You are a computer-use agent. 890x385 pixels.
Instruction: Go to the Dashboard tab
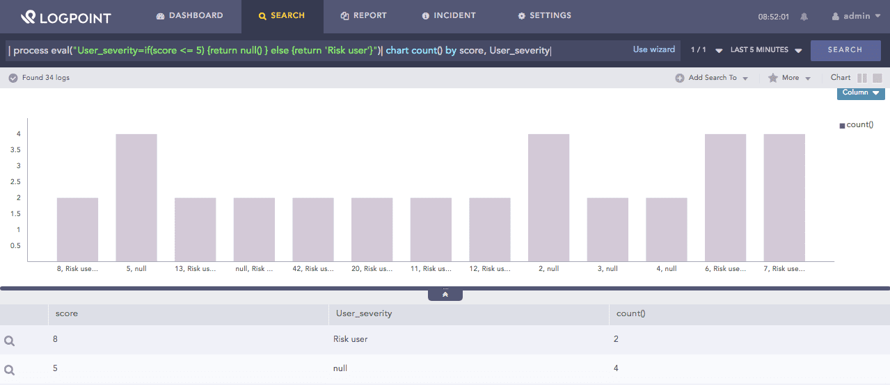pos(190,15)
